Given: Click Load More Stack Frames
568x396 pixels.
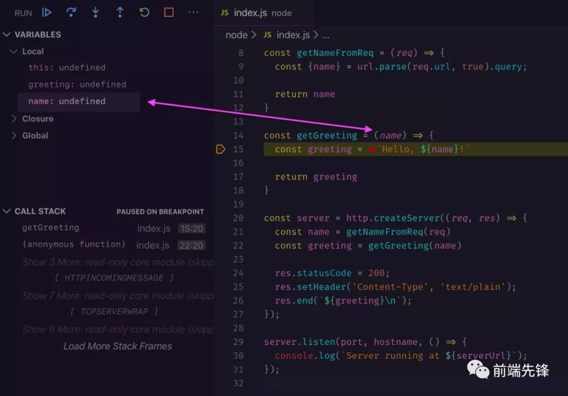Looking at the screenshot, I should pos(118,346).
